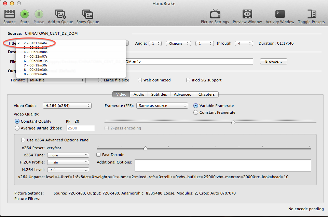Select Constant Framerate radio button
Viewport: 328px width, 217px height.
coord(196,112)
